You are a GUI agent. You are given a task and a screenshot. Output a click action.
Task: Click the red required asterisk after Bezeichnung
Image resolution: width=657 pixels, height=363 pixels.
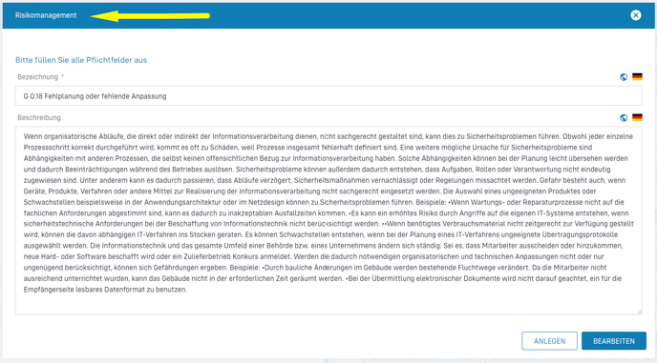pos(62,76)
